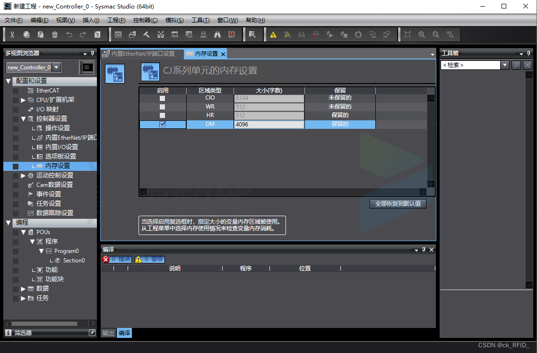Uncheck the DM area checkbox
Viewport: 537px width, 353px height.
coord(162,124)
